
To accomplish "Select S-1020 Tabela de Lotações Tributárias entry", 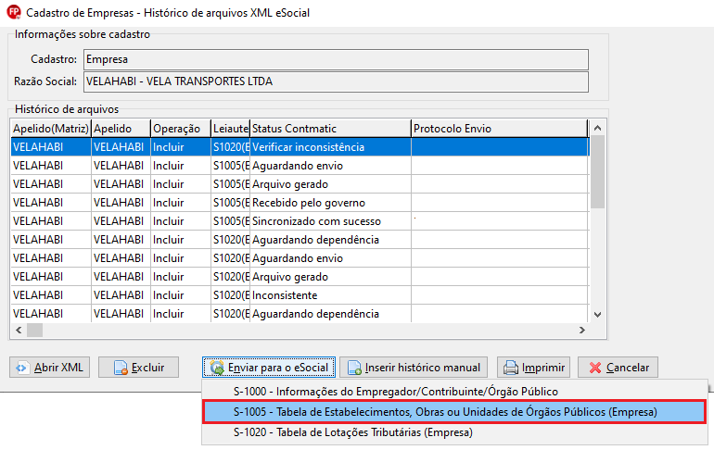I will click(x=454, y=432).
